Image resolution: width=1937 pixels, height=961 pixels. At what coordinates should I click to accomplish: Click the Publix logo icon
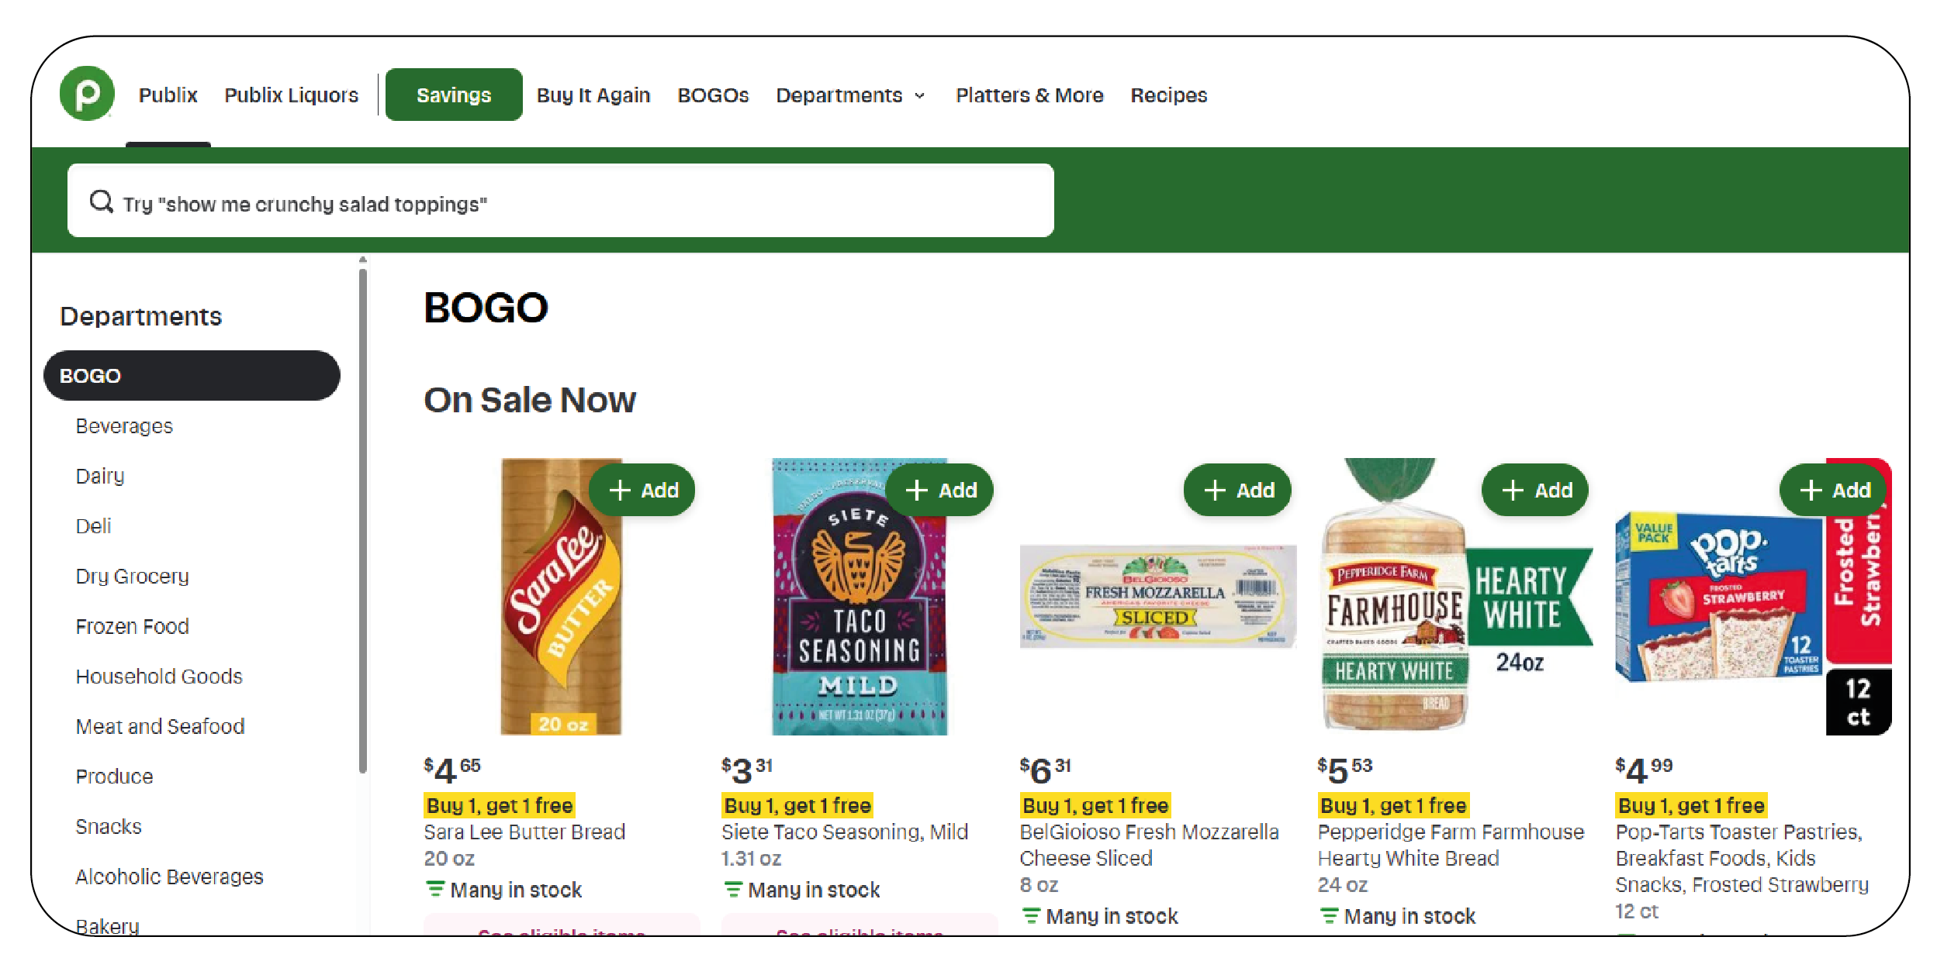coord(86,95)
